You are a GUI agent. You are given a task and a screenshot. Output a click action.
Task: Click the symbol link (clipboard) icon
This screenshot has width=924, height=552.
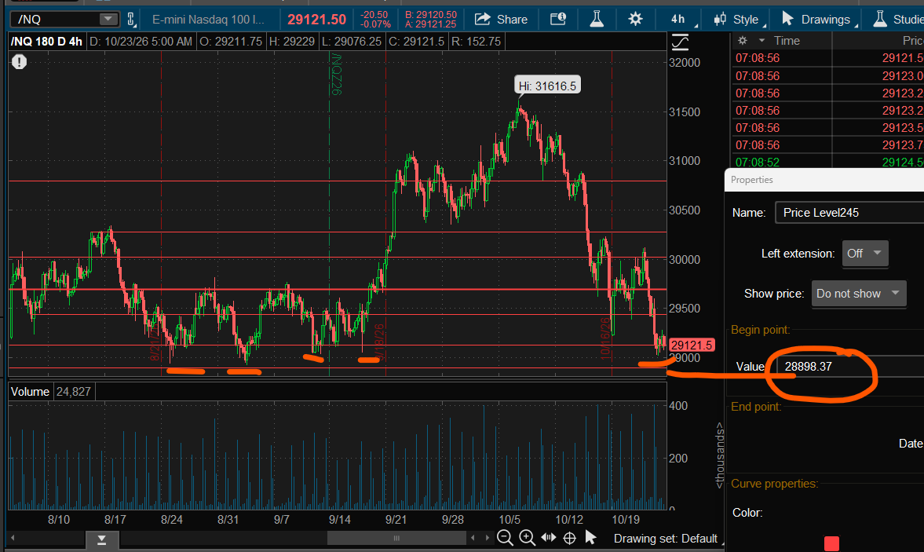[131, 20]
